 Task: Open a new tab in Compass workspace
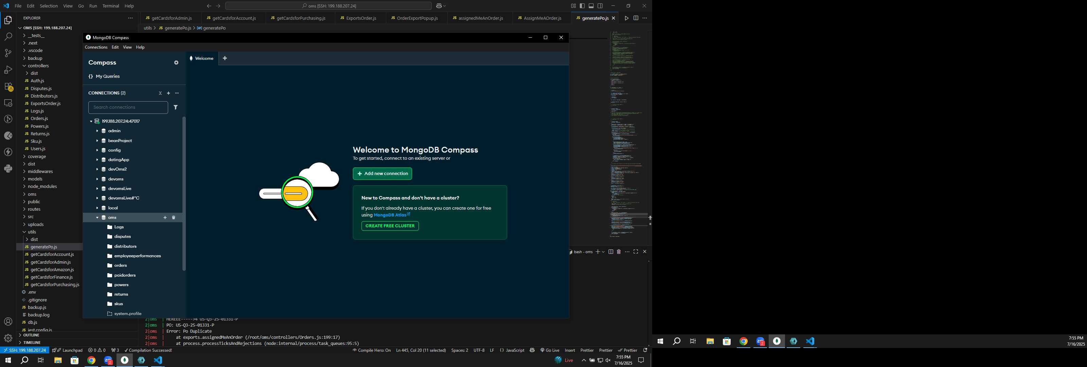click(x=225, y=58)
